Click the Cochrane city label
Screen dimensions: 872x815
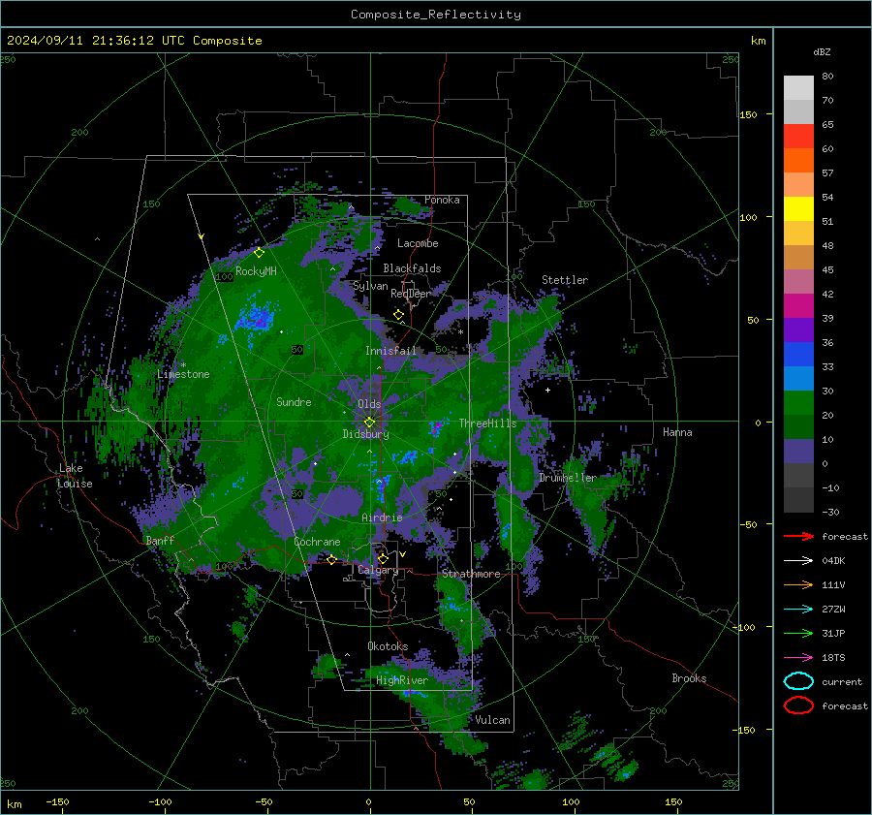pos(317,542)
